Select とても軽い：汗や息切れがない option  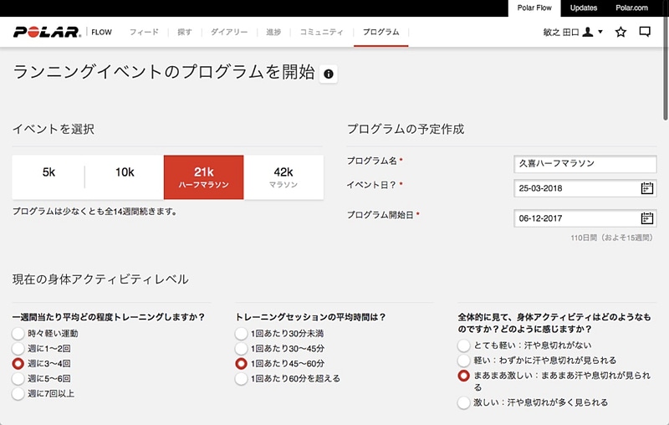coord(464,346)
